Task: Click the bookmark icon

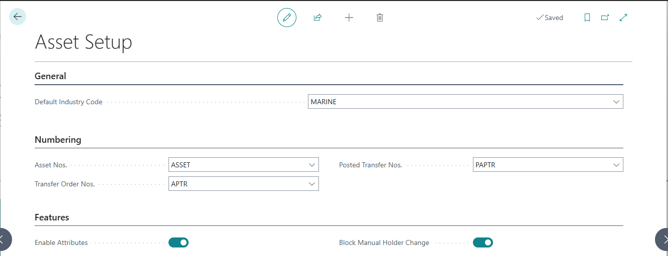Action: [x=587, y=18]
